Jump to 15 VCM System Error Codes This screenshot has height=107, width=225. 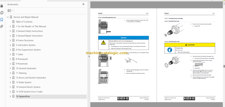tap(29, 92)
